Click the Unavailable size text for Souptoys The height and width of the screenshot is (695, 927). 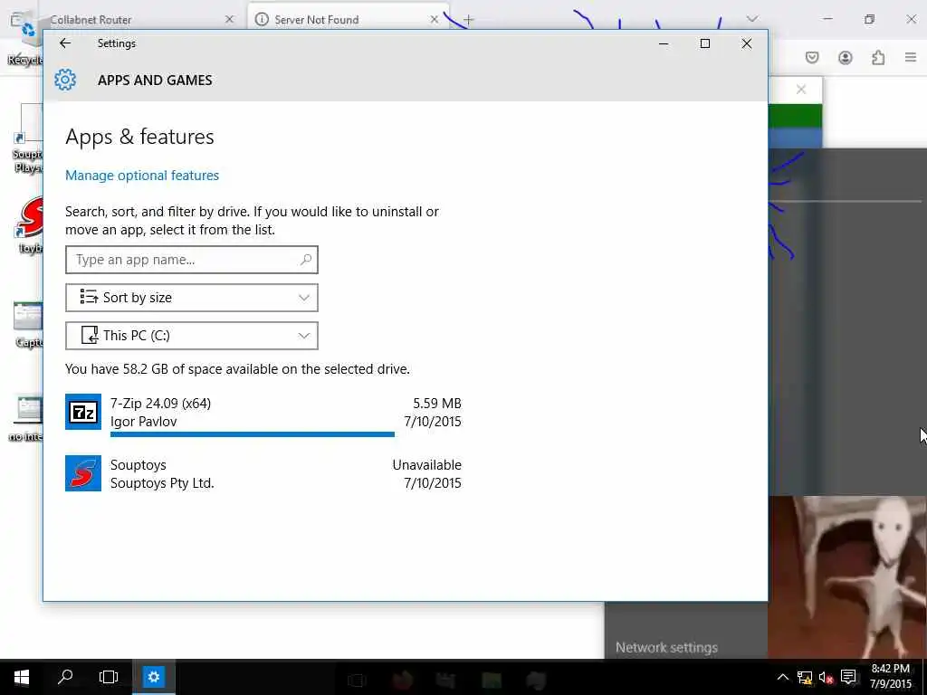coord(427,465)
